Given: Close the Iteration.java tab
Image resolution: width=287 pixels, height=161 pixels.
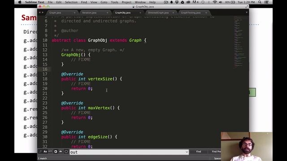Looking at the screenshot, I should pos(108,13).
